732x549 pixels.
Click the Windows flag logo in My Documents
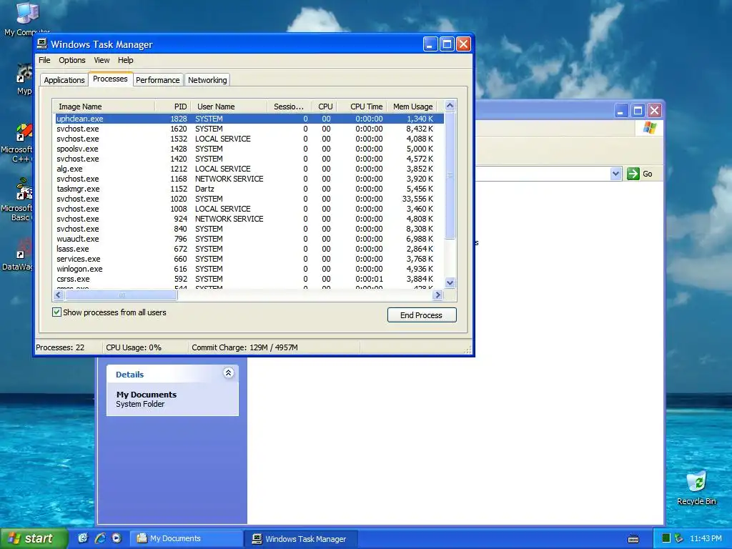point(649,127)
